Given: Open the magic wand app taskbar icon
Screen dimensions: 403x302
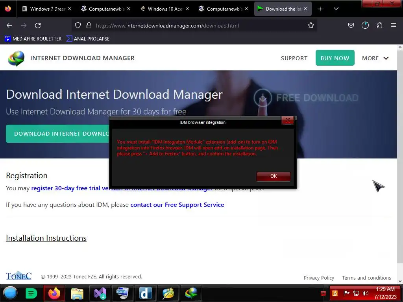Looking at the screenshot, I should 168,293.
